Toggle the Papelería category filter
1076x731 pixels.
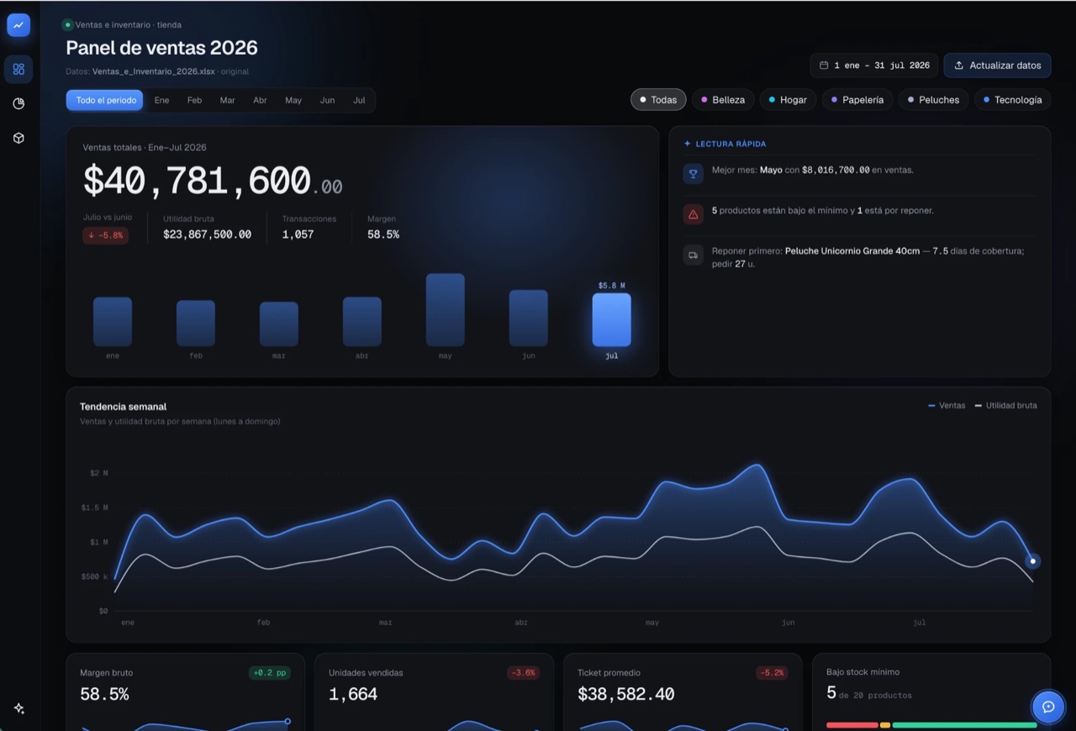(857, 100)
